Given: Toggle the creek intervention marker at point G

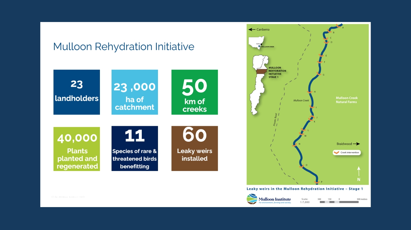Looking at the screenshot, I should click(x=319, y=74).
